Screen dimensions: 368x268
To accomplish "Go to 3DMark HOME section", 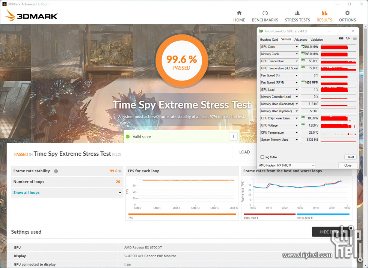I will (x=239, y=16).
